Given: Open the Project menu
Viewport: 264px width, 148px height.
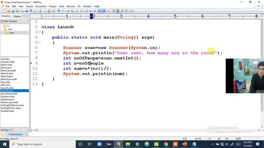Looking at the screenshot, I should pyautogui.click(x=52, y=6).
